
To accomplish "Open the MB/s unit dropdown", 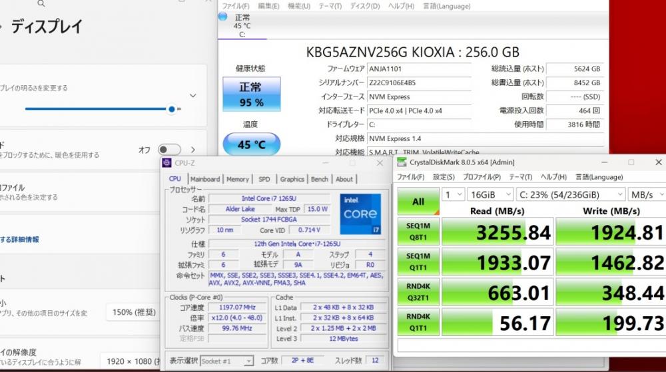I will tap(645, 194).
